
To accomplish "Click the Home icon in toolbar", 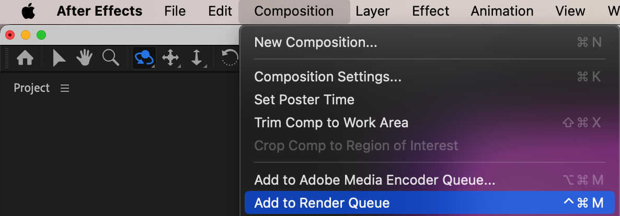I will point(25,58).
